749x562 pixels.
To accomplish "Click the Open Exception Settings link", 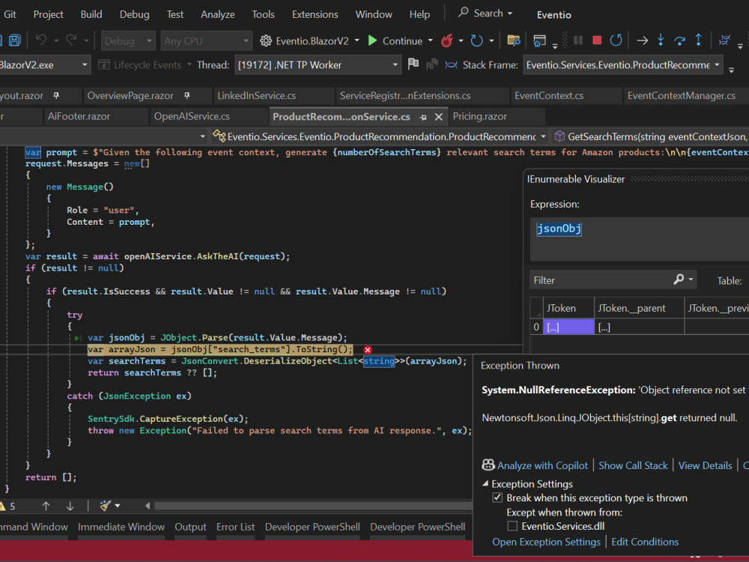I will point(546,542).
